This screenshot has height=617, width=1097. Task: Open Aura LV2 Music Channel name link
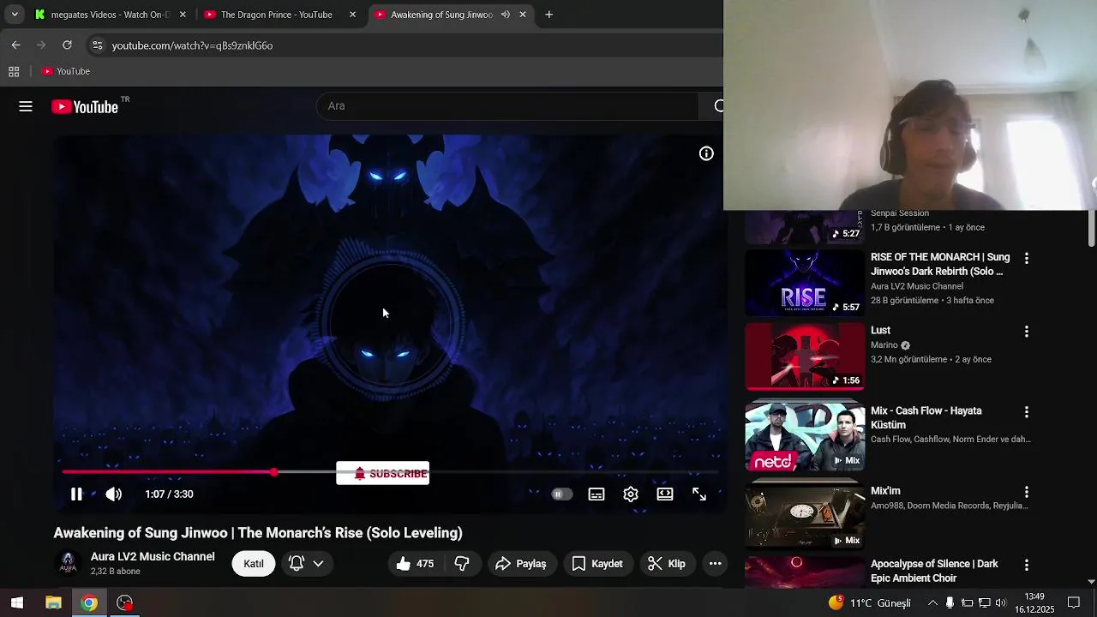pyautogui.click(x=153, y=556)
